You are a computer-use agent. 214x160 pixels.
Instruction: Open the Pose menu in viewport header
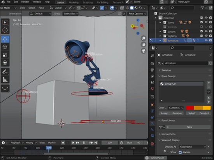point(41,8)
